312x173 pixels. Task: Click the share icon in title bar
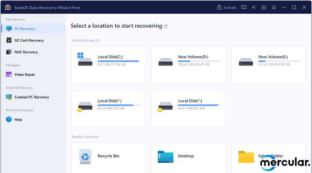(253, 7)
